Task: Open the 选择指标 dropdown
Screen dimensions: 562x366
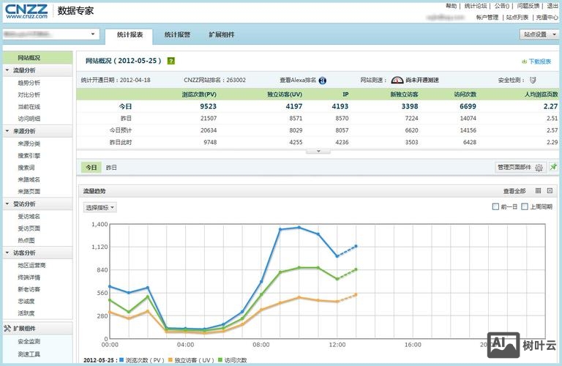Action: (x=100, y=207)
